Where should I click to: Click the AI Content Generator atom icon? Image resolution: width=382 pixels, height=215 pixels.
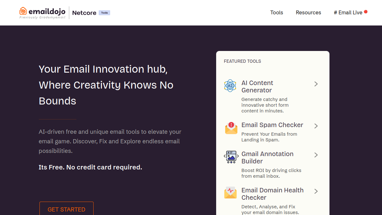[x=230, y=86]
